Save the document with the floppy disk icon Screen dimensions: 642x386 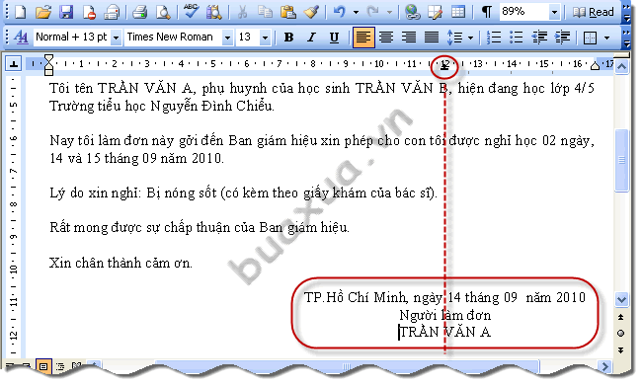(x=66, y=12)
